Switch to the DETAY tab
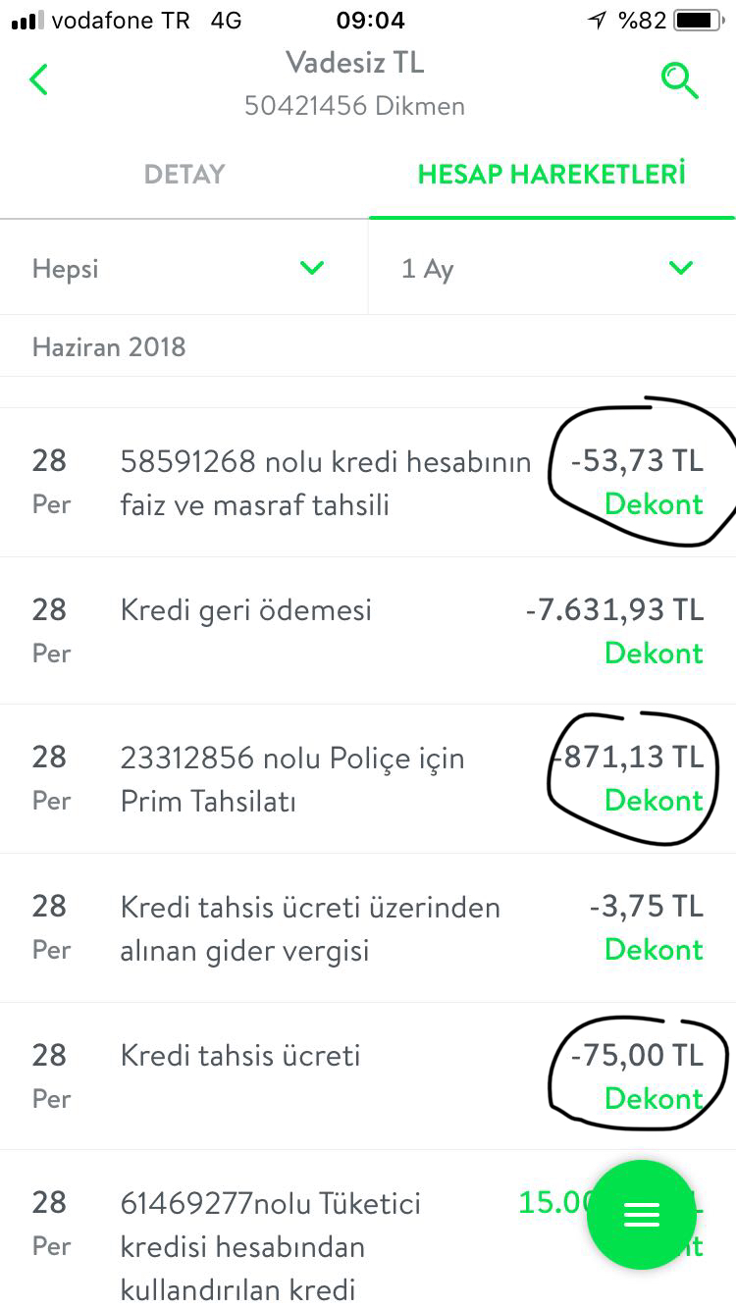Viewport: 736px width, 1309px height. tap(184, 175)
